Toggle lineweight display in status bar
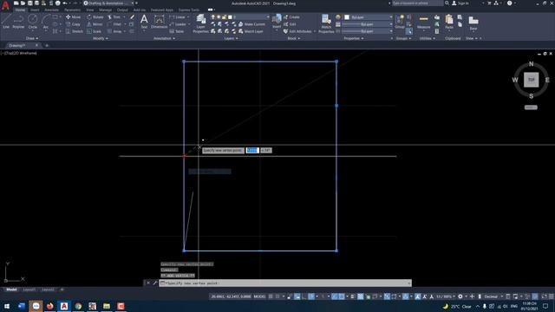Screen dimensions: 555x312 coord(353,296)
